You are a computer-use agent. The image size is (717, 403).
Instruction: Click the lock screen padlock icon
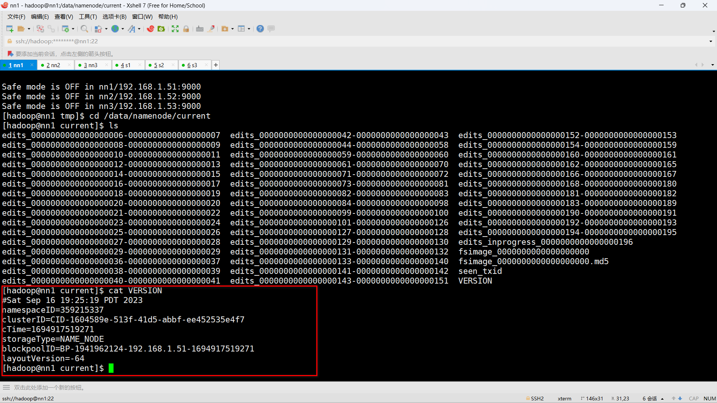pyautogui.click(x=186, y=29)
